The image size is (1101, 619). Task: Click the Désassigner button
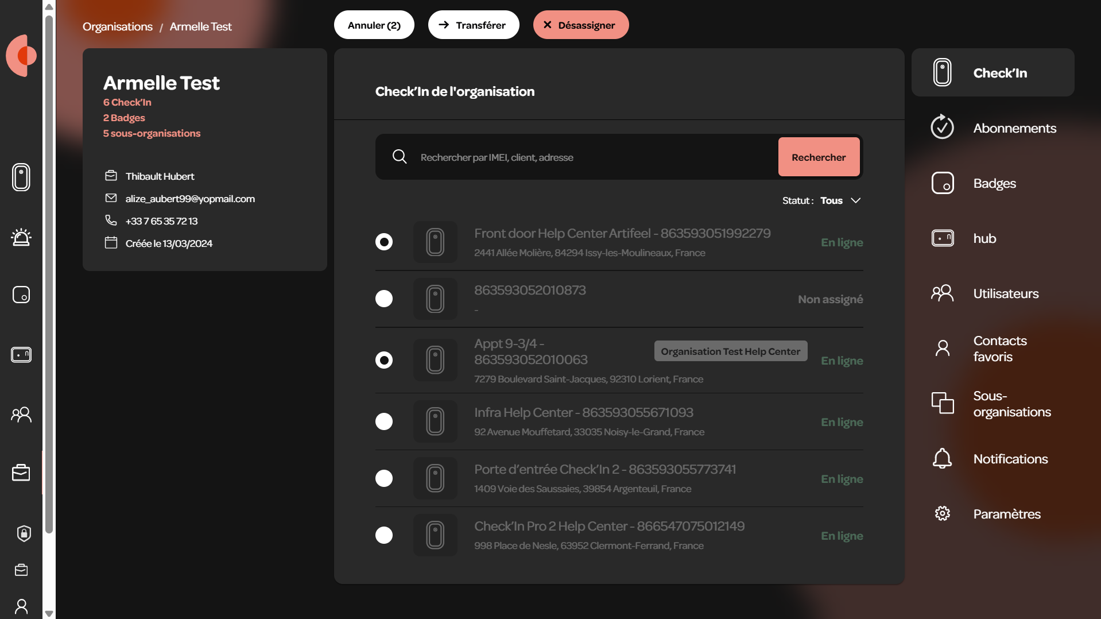click(x=581, y=25)
